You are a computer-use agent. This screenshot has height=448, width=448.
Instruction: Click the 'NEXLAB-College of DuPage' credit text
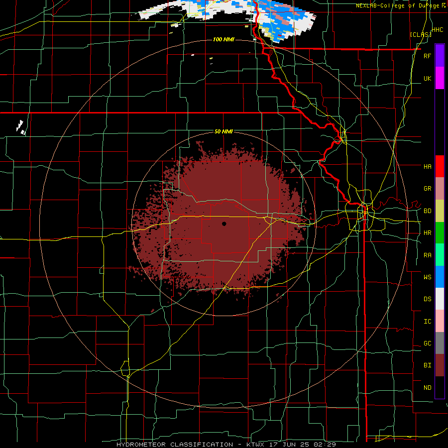(x=399, y=5)
